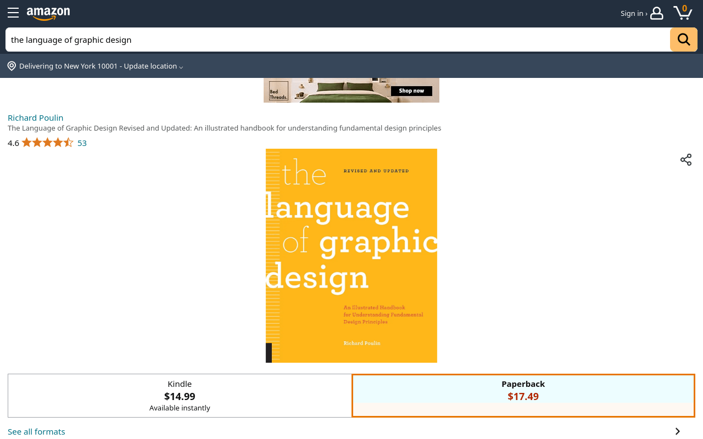Open the star rating breakdown
703x439 pixels.
click(47, 143)
